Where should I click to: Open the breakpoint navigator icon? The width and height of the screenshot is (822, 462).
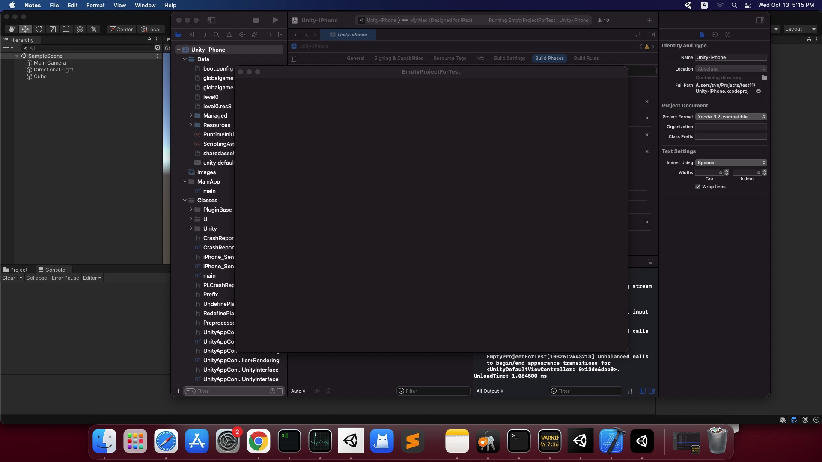click(268, 35)
